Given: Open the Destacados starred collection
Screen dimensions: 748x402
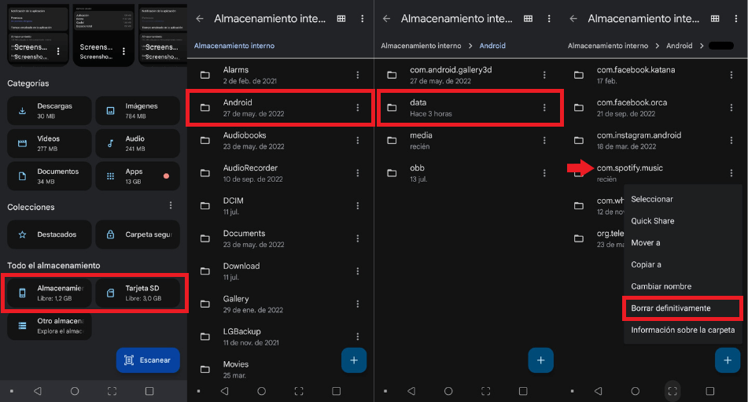Looking at the screenshot, I should 49,234.
